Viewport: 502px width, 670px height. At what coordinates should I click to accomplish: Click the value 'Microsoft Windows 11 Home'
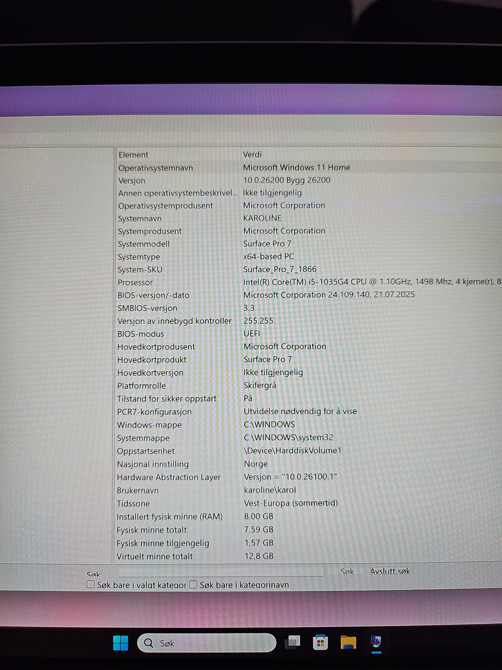(296, 167)
